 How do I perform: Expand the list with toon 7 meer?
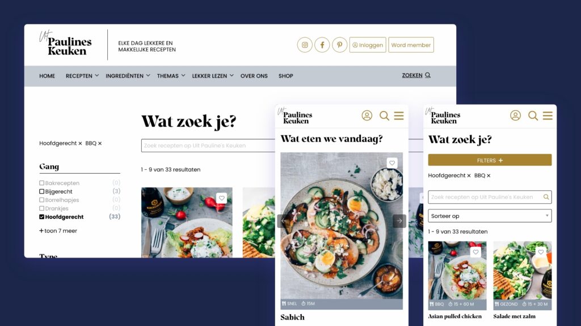click(58, 231)
